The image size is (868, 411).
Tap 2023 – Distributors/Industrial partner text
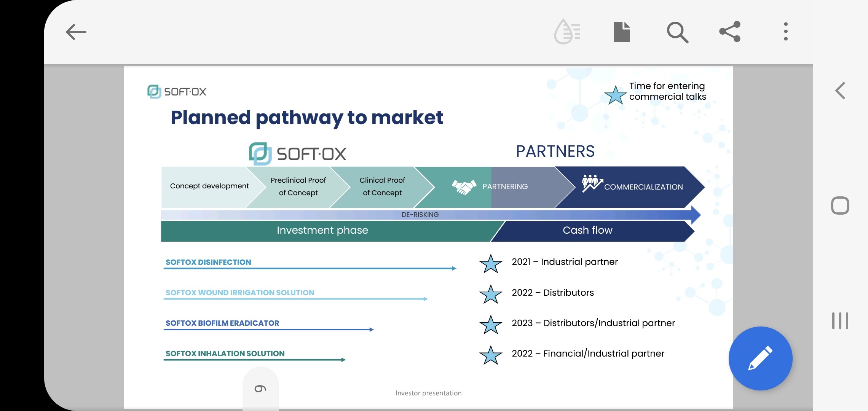(593, 323)
